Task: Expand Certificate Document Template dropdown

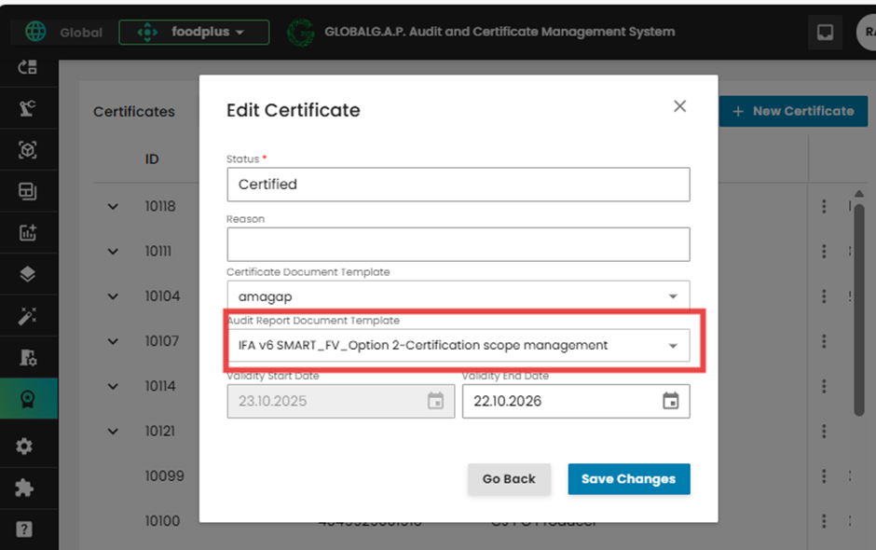Action: pos(673,296)
